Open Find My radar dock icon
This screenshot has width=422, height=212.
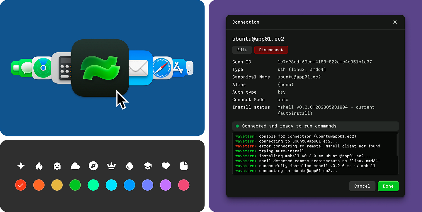click(42, 68)
